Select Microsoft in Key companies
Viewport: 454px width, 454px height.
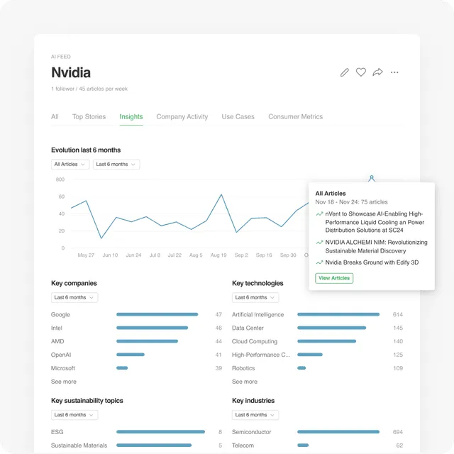click(63, 368)
